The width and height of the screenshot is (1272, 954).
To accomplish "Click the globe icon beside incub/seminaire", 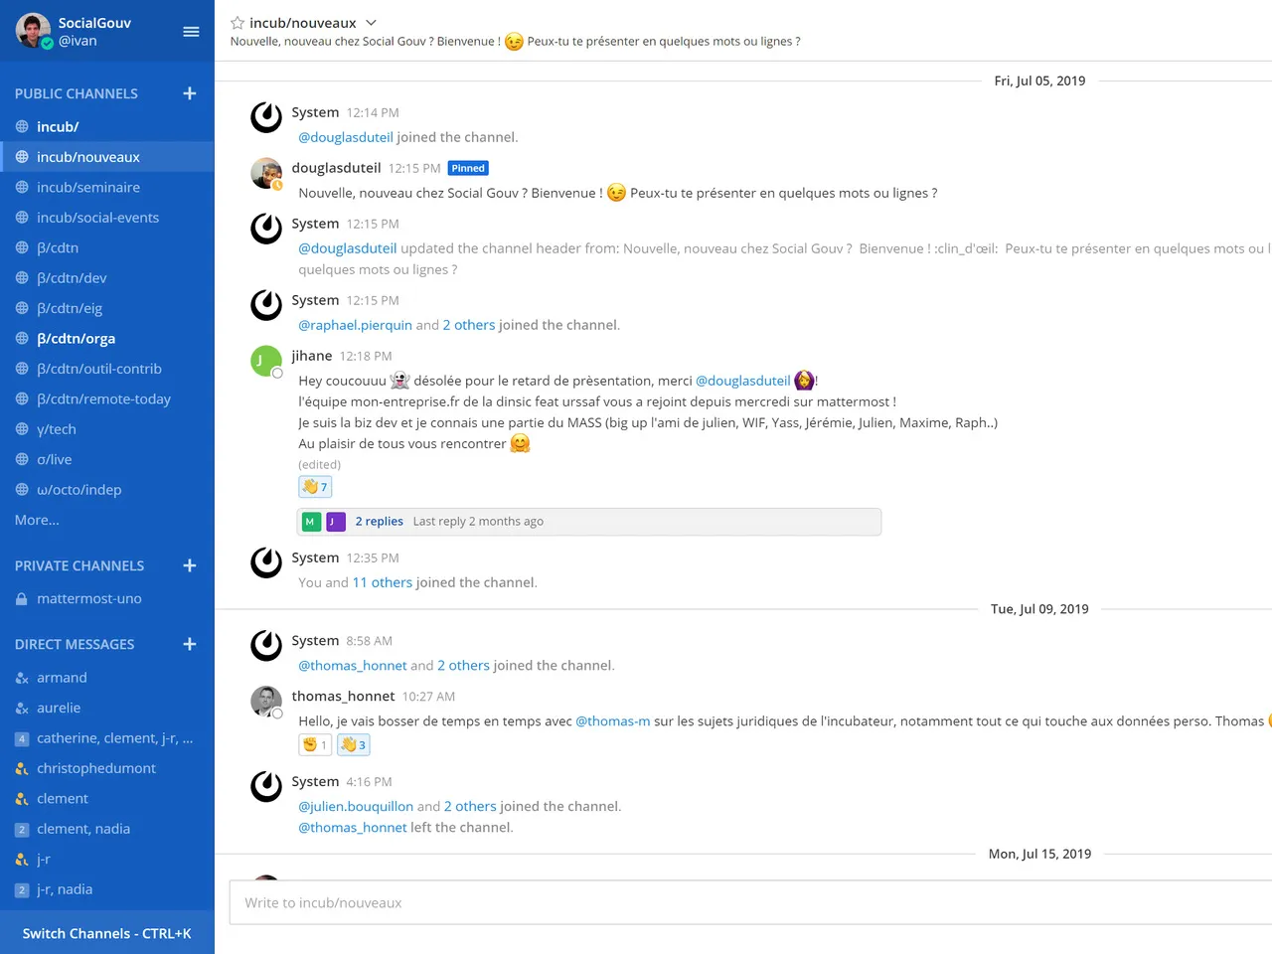I will 22,187.
